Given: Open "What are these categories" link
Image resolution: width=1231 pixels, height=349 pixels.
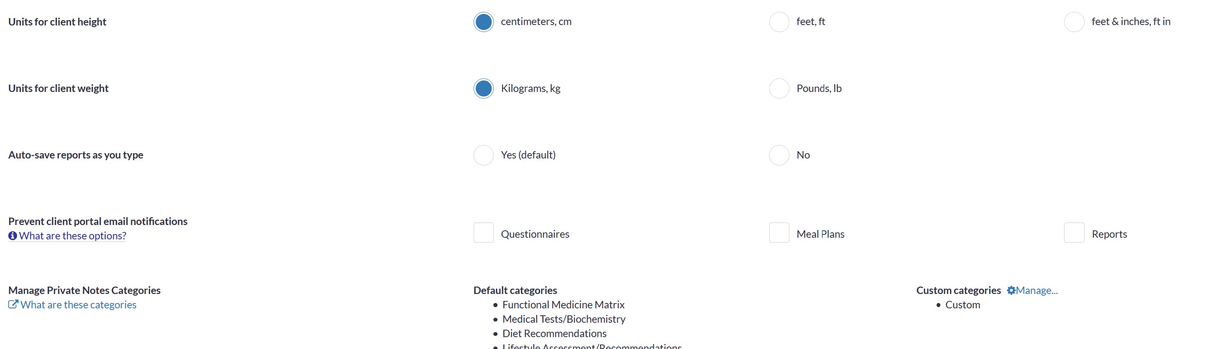Looking at the screenshot, I should 79,305.
